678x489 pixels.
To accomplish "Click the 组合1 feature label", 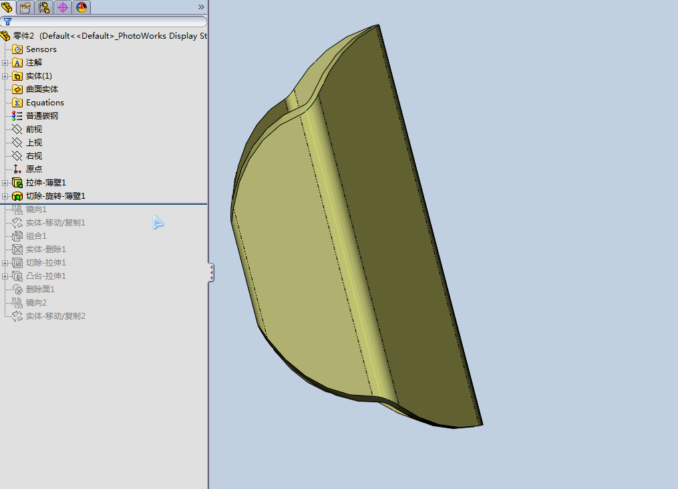I will (36, 236).
